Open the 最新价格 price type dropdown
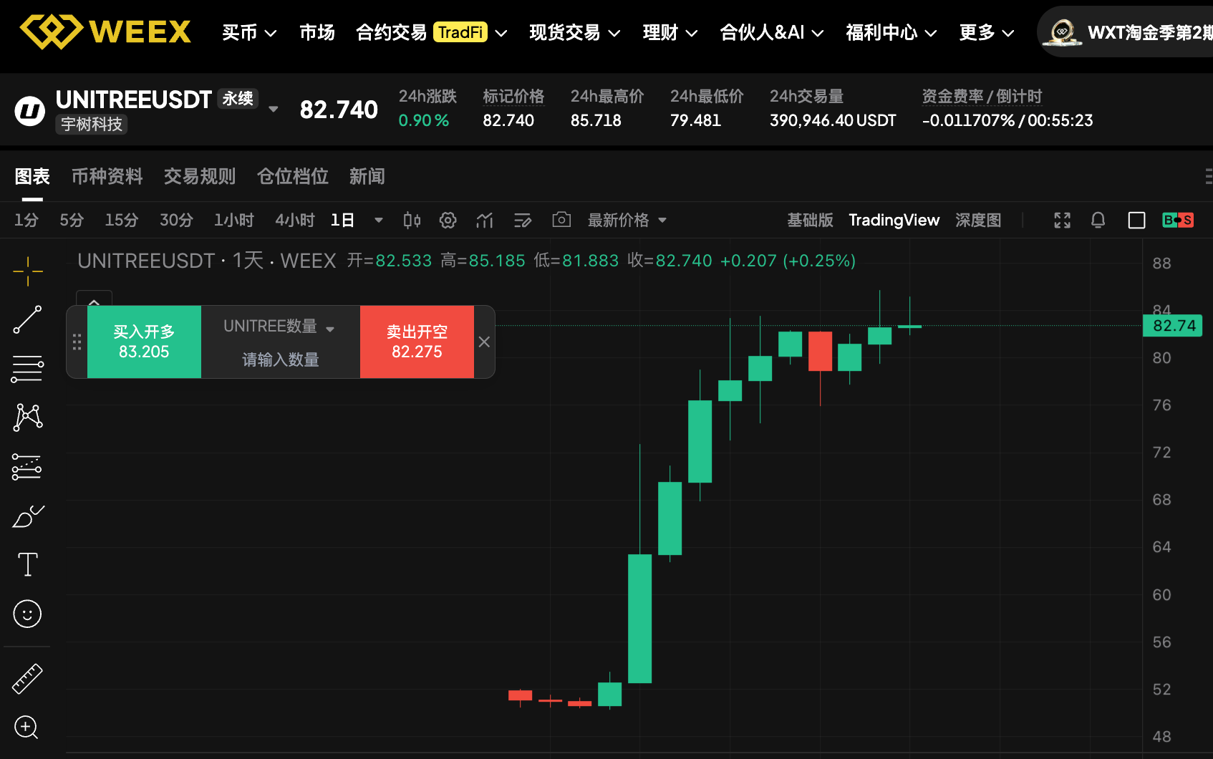This screenshot has width=1213, height=759. click(x=627, y=220)
